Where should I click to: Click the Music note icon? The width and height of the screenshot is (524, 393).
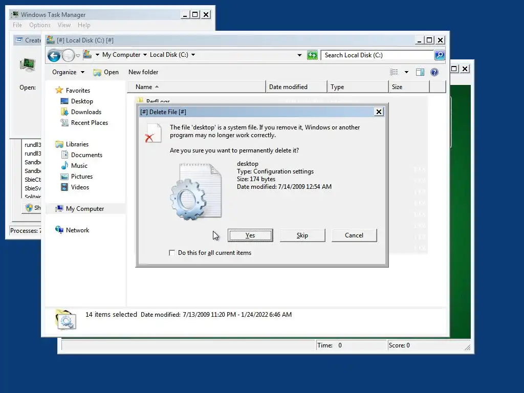64,165
